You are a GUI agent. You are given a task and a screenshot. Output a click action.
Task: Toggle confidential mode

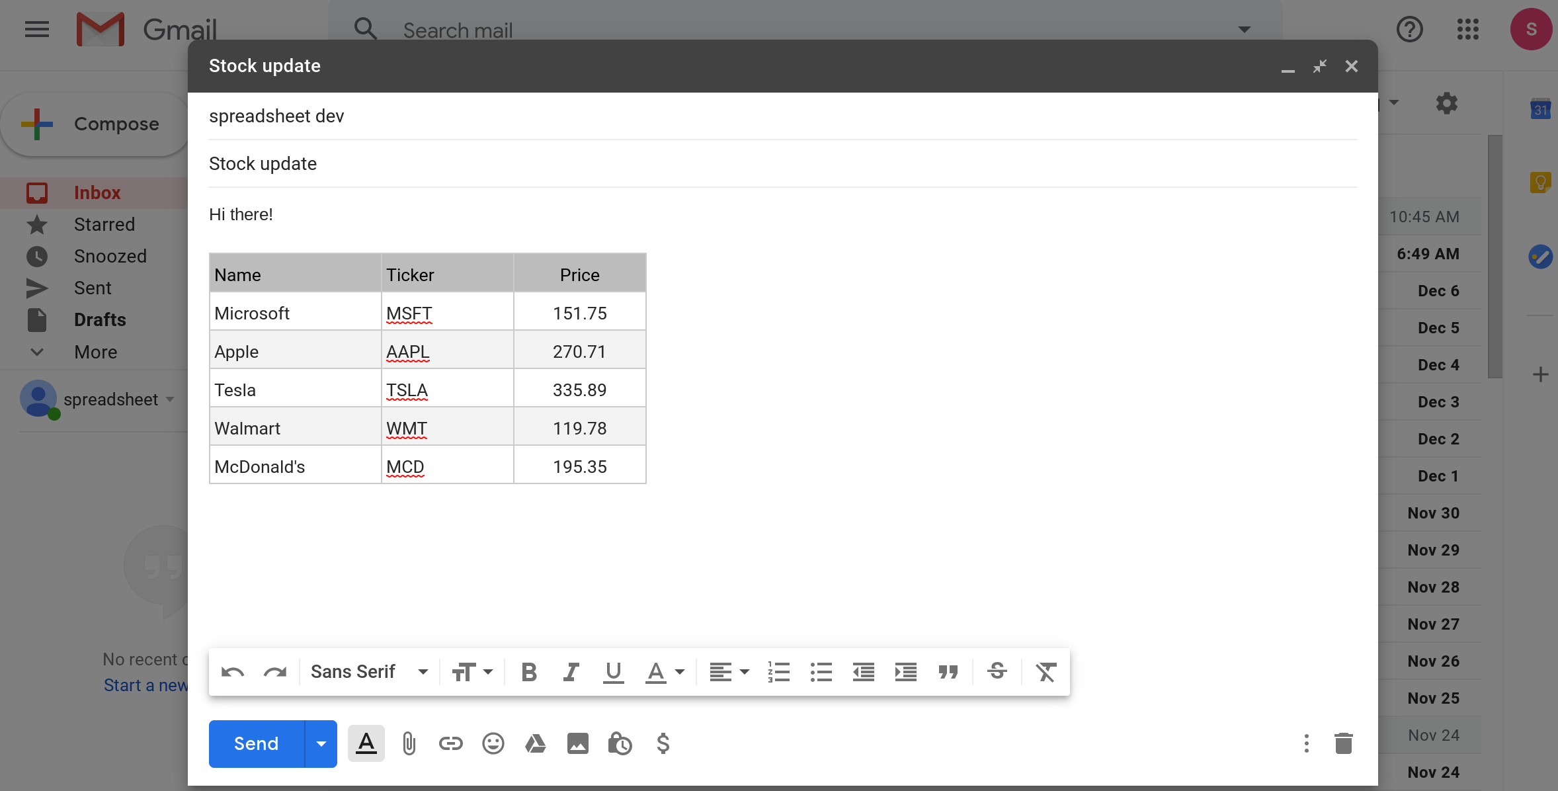[x=620, y=744]
